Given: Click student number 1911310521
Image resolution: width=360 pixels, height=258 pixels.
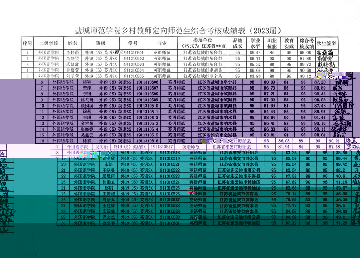Looking at the screenshot, I should tap(169, 164).
